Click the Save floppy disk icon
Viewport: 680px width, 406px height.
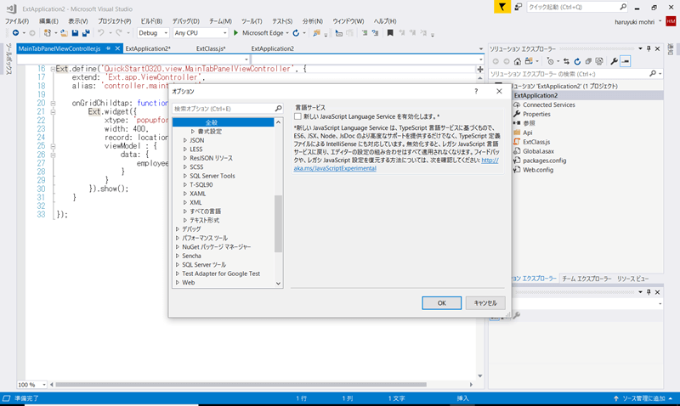75,33
